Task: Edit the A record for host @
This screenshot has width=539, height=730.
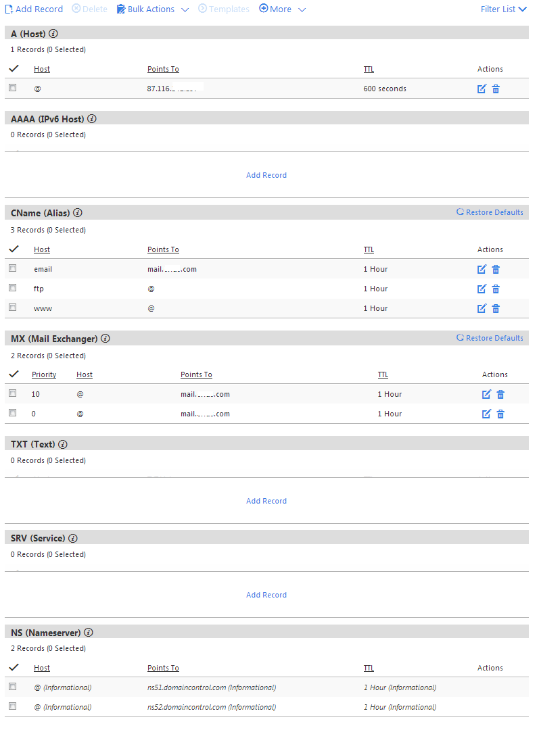Action: coord(482,89)
